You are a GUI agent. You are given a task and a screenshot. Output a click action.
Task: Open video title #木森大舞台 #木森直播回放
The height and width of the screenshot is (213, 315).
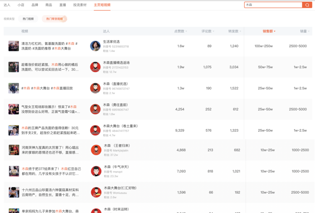pyautogui.click(x=47, y=88)
